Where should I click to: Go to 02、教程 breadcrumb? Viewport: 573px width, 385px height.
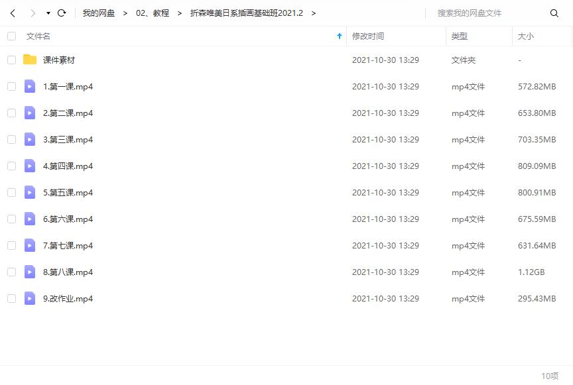pyautogui.click(x=153, y=13)
